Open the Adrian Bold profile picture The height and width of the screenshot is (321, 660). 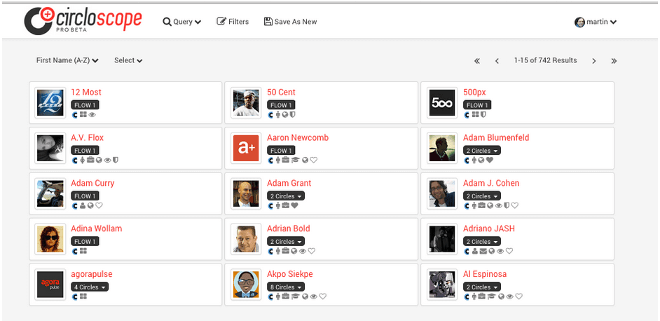[246, 239]
